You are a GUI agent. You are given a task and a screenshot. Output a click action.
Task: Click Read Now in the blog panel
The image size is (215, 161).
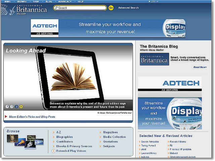200,67
